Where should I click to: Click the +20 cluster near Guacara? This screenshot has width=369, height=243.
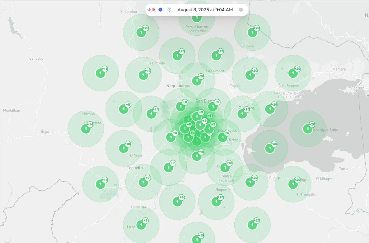tap(242, 114)
